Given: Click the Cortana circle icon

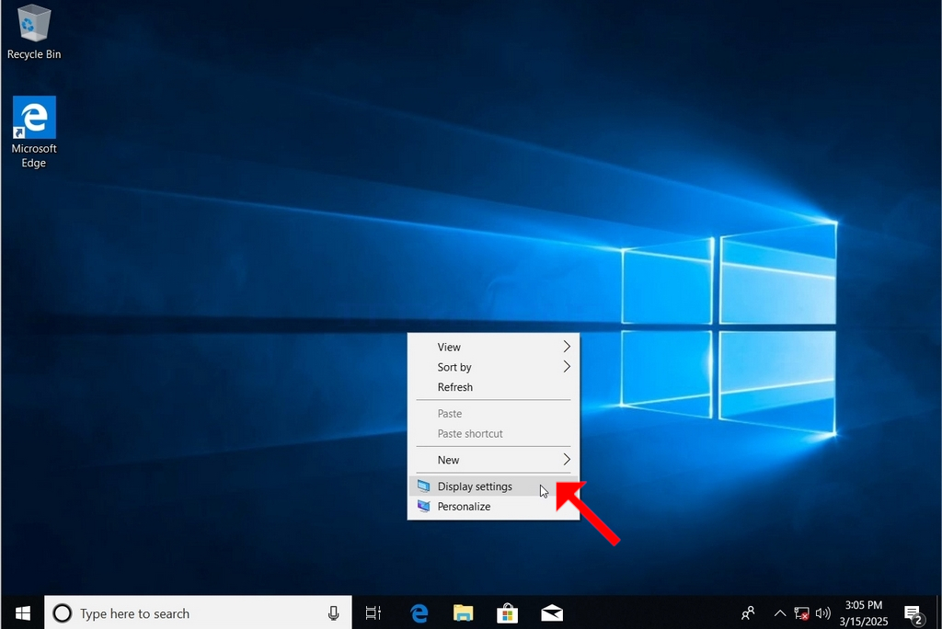Looking at the screenshot, I should [x=63, y=613].
